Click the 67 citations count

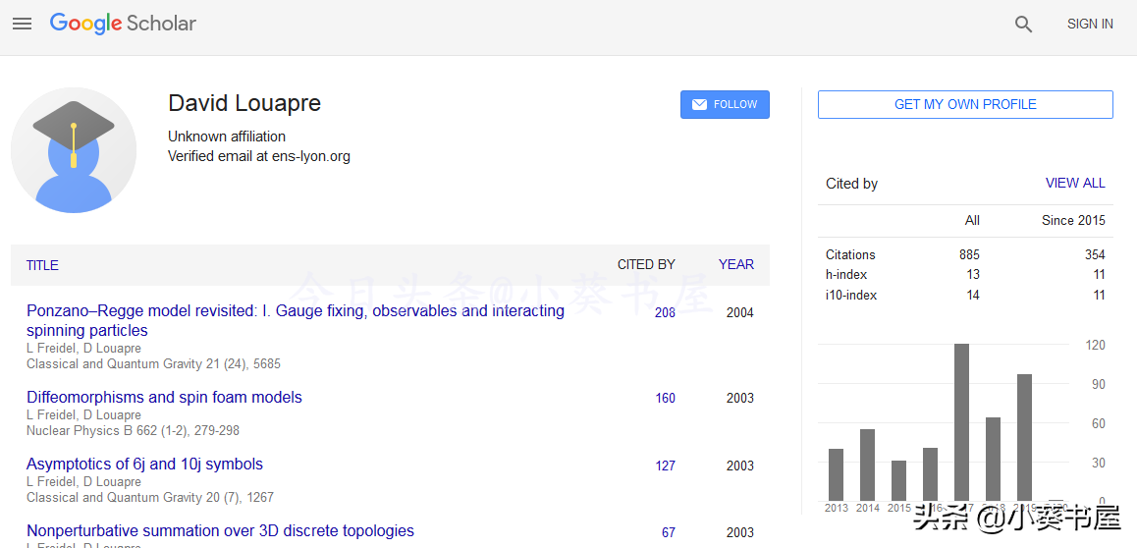click(x=668, y=532)
